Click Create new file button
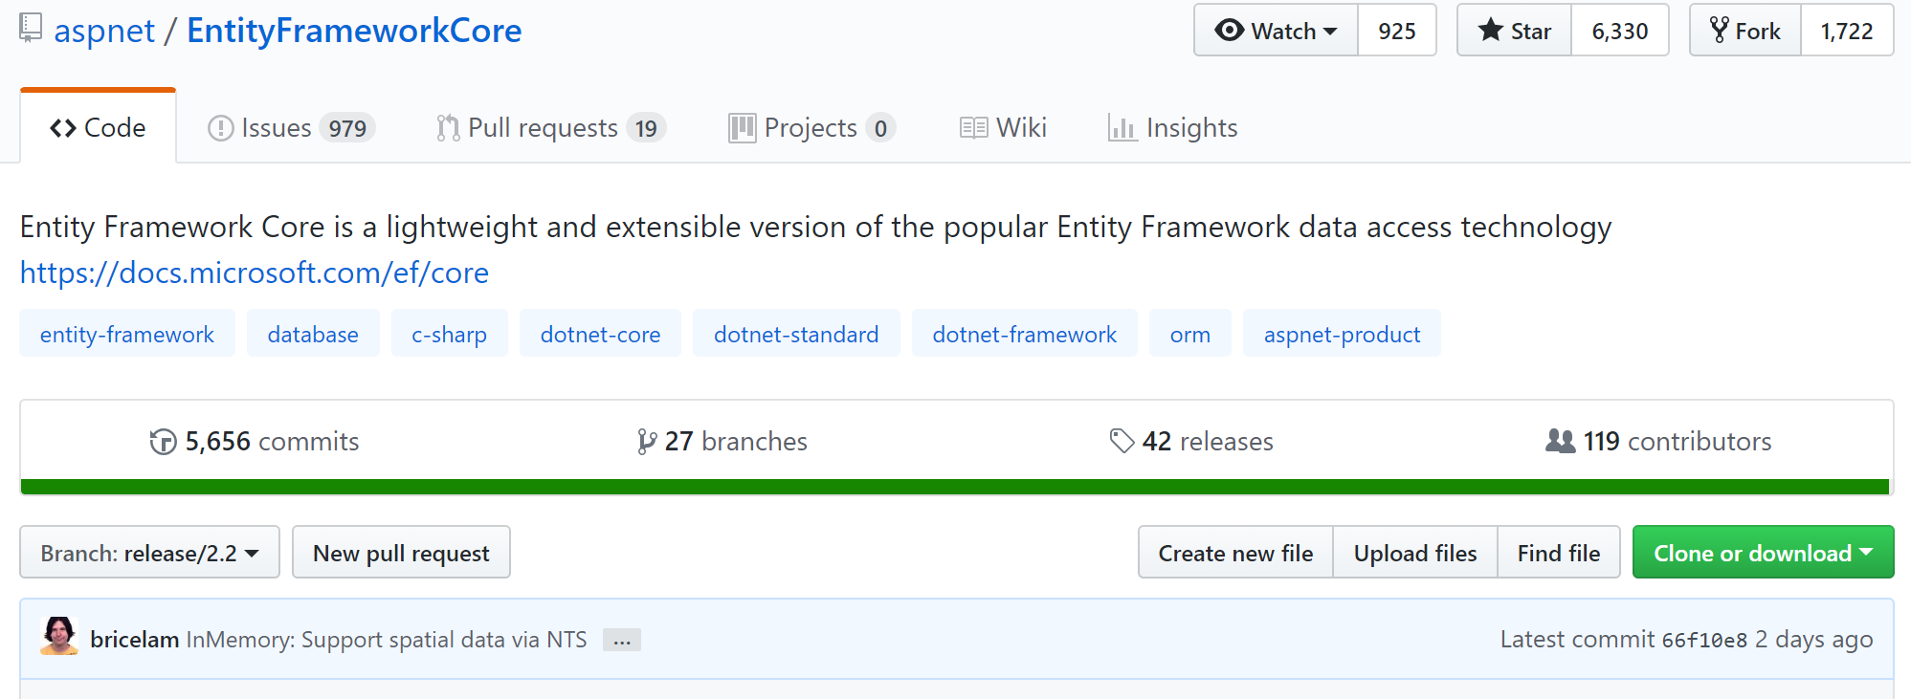The image size is (1911, 699). (1235, 553)
